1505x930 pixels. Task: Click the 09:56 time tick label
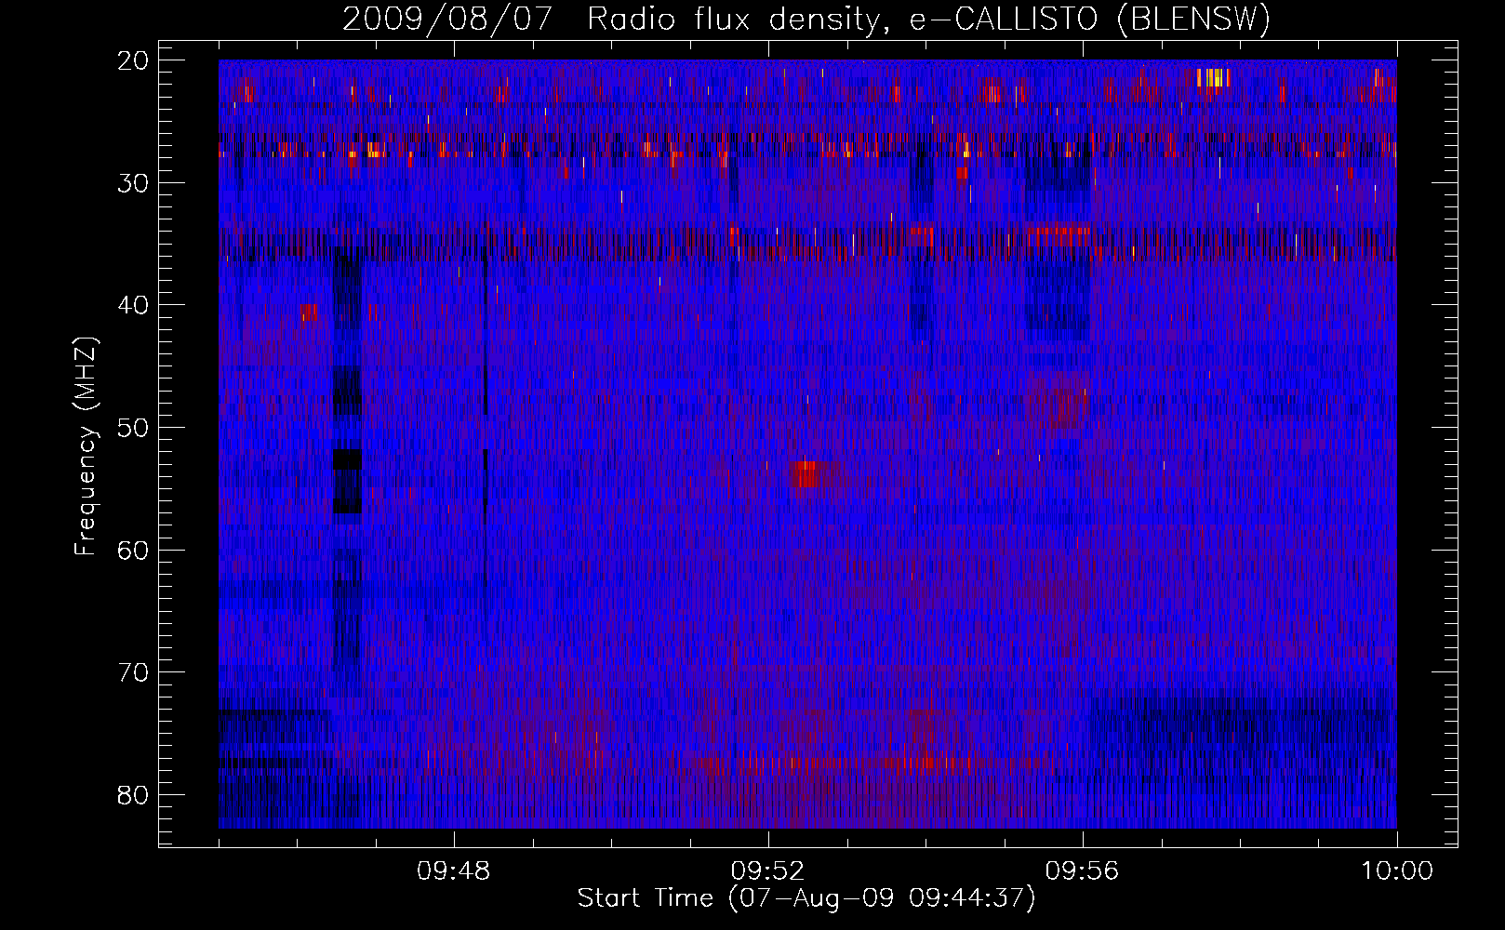[1083, 871]
